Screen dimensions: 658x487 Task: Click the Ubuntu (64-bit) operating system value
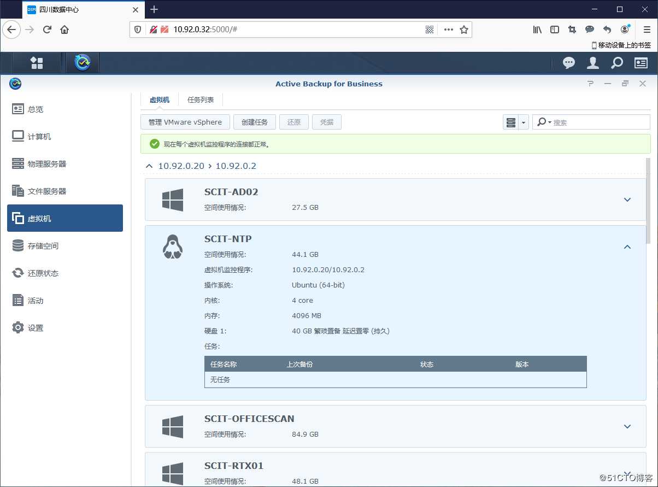click(x=319, y=285)
